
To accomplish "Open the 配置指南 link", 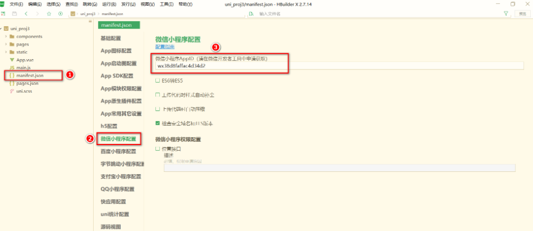I will pyautogui.click(x=165, y=47).
